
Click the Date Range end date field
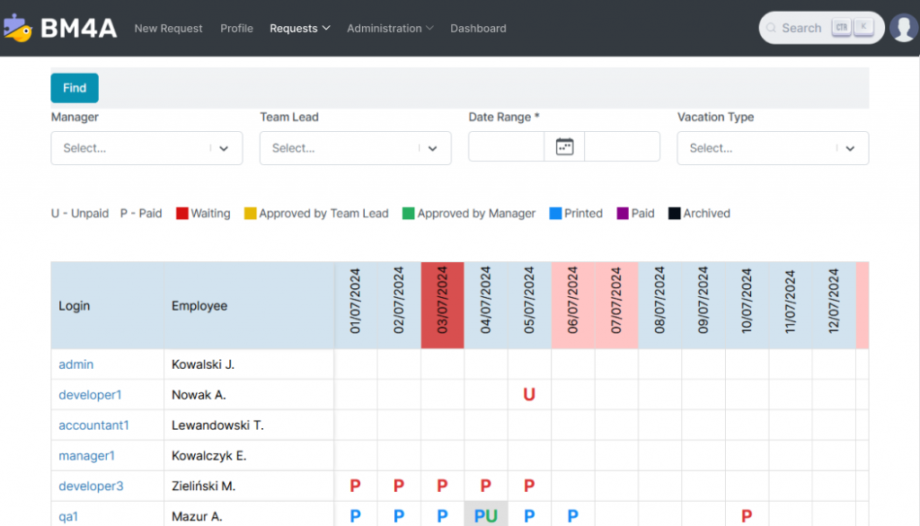(622, 146)
